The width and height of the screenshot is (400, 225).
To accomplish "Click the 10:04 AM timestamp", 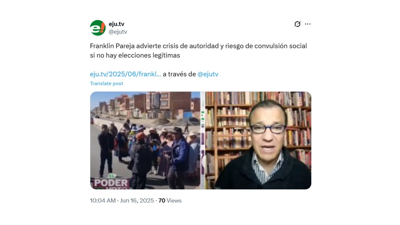I will 103,201.
